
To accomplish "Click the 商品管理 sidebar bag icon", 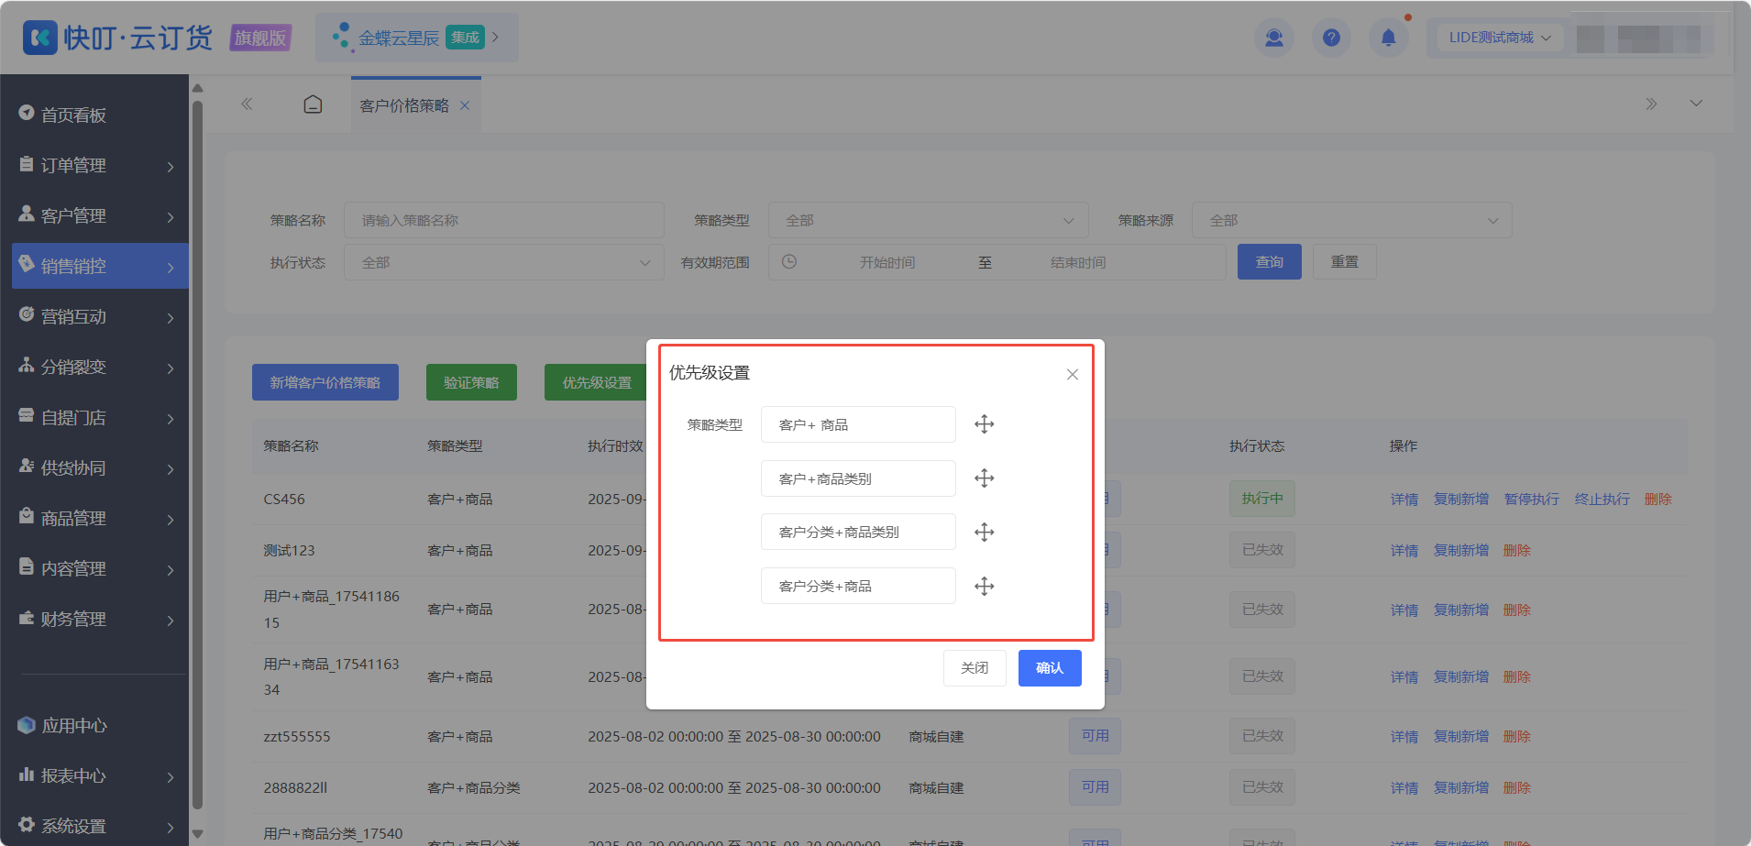I will (x=27, y=517).
